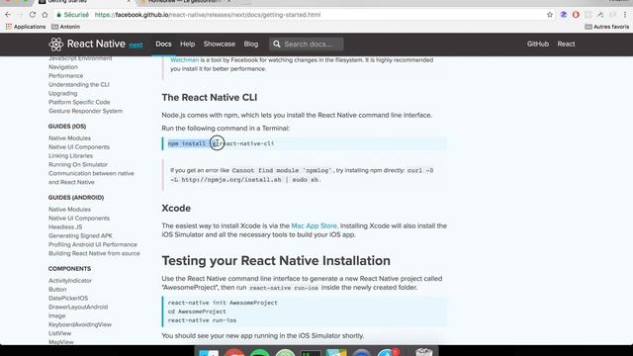Click The React Native CLI heading
Image resolution: width=633 pixels, height=356 pixels.
coord(209,97)
